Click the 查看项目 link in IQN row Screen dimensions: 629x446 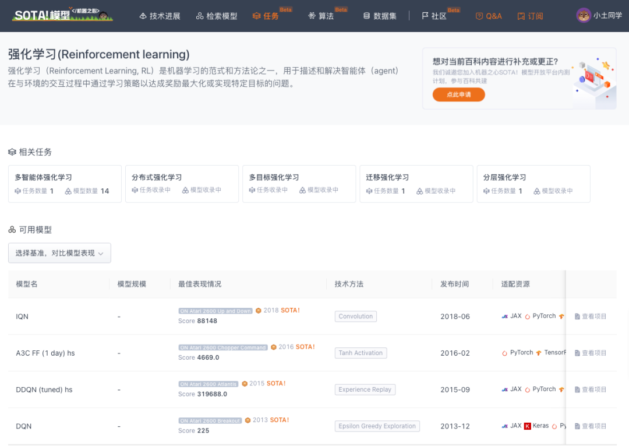pyautogui.click(x=591, y=317)
